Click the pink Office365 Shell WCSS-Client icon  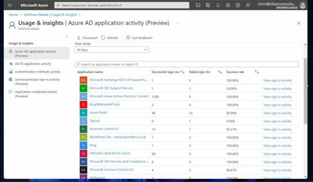point(84,153)
